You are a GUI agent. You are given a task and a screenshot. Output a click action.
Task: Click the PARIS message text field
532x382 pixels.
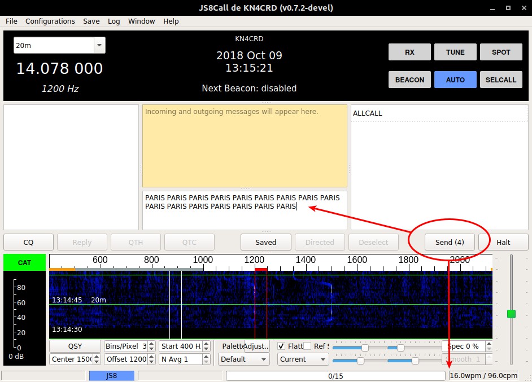pos(244,210)
